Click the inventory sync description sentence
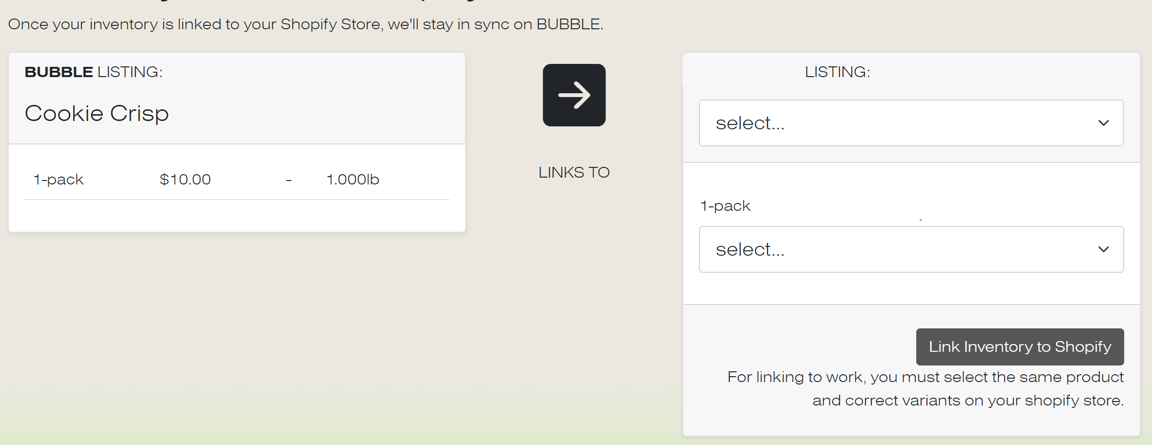This screenshot has height=445, width=1152. pyautogui.click(x=306, y=24)
